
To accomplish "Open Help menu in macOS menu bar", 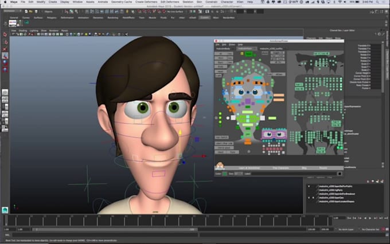I will 250,2.
